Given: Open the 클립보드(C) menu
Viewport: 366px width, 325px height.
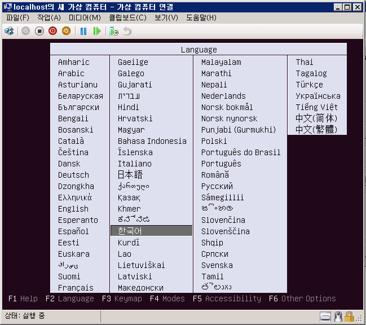Looking at the screenshot, I should click(x=127, y=17).
